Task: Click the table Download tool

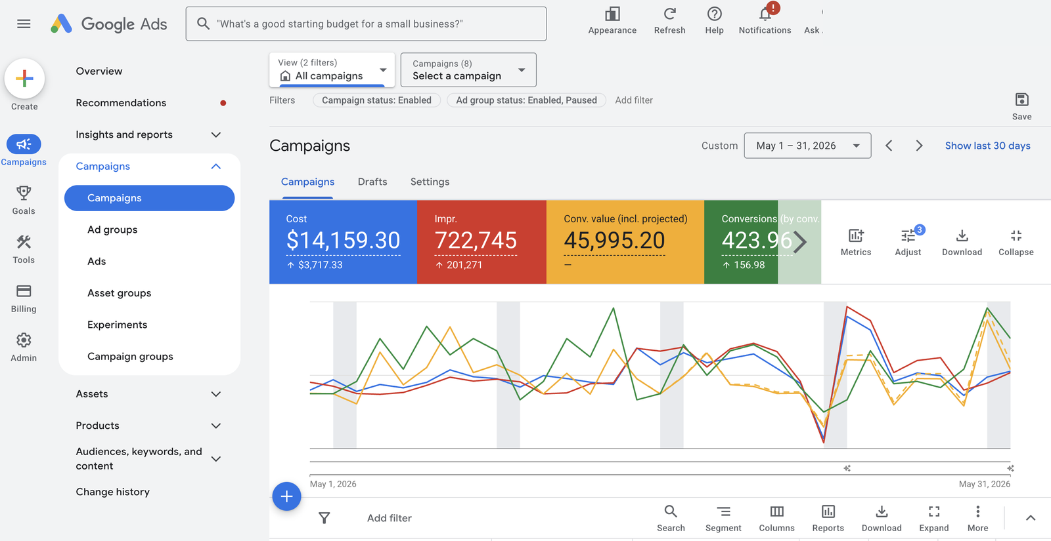Action: 882,511
